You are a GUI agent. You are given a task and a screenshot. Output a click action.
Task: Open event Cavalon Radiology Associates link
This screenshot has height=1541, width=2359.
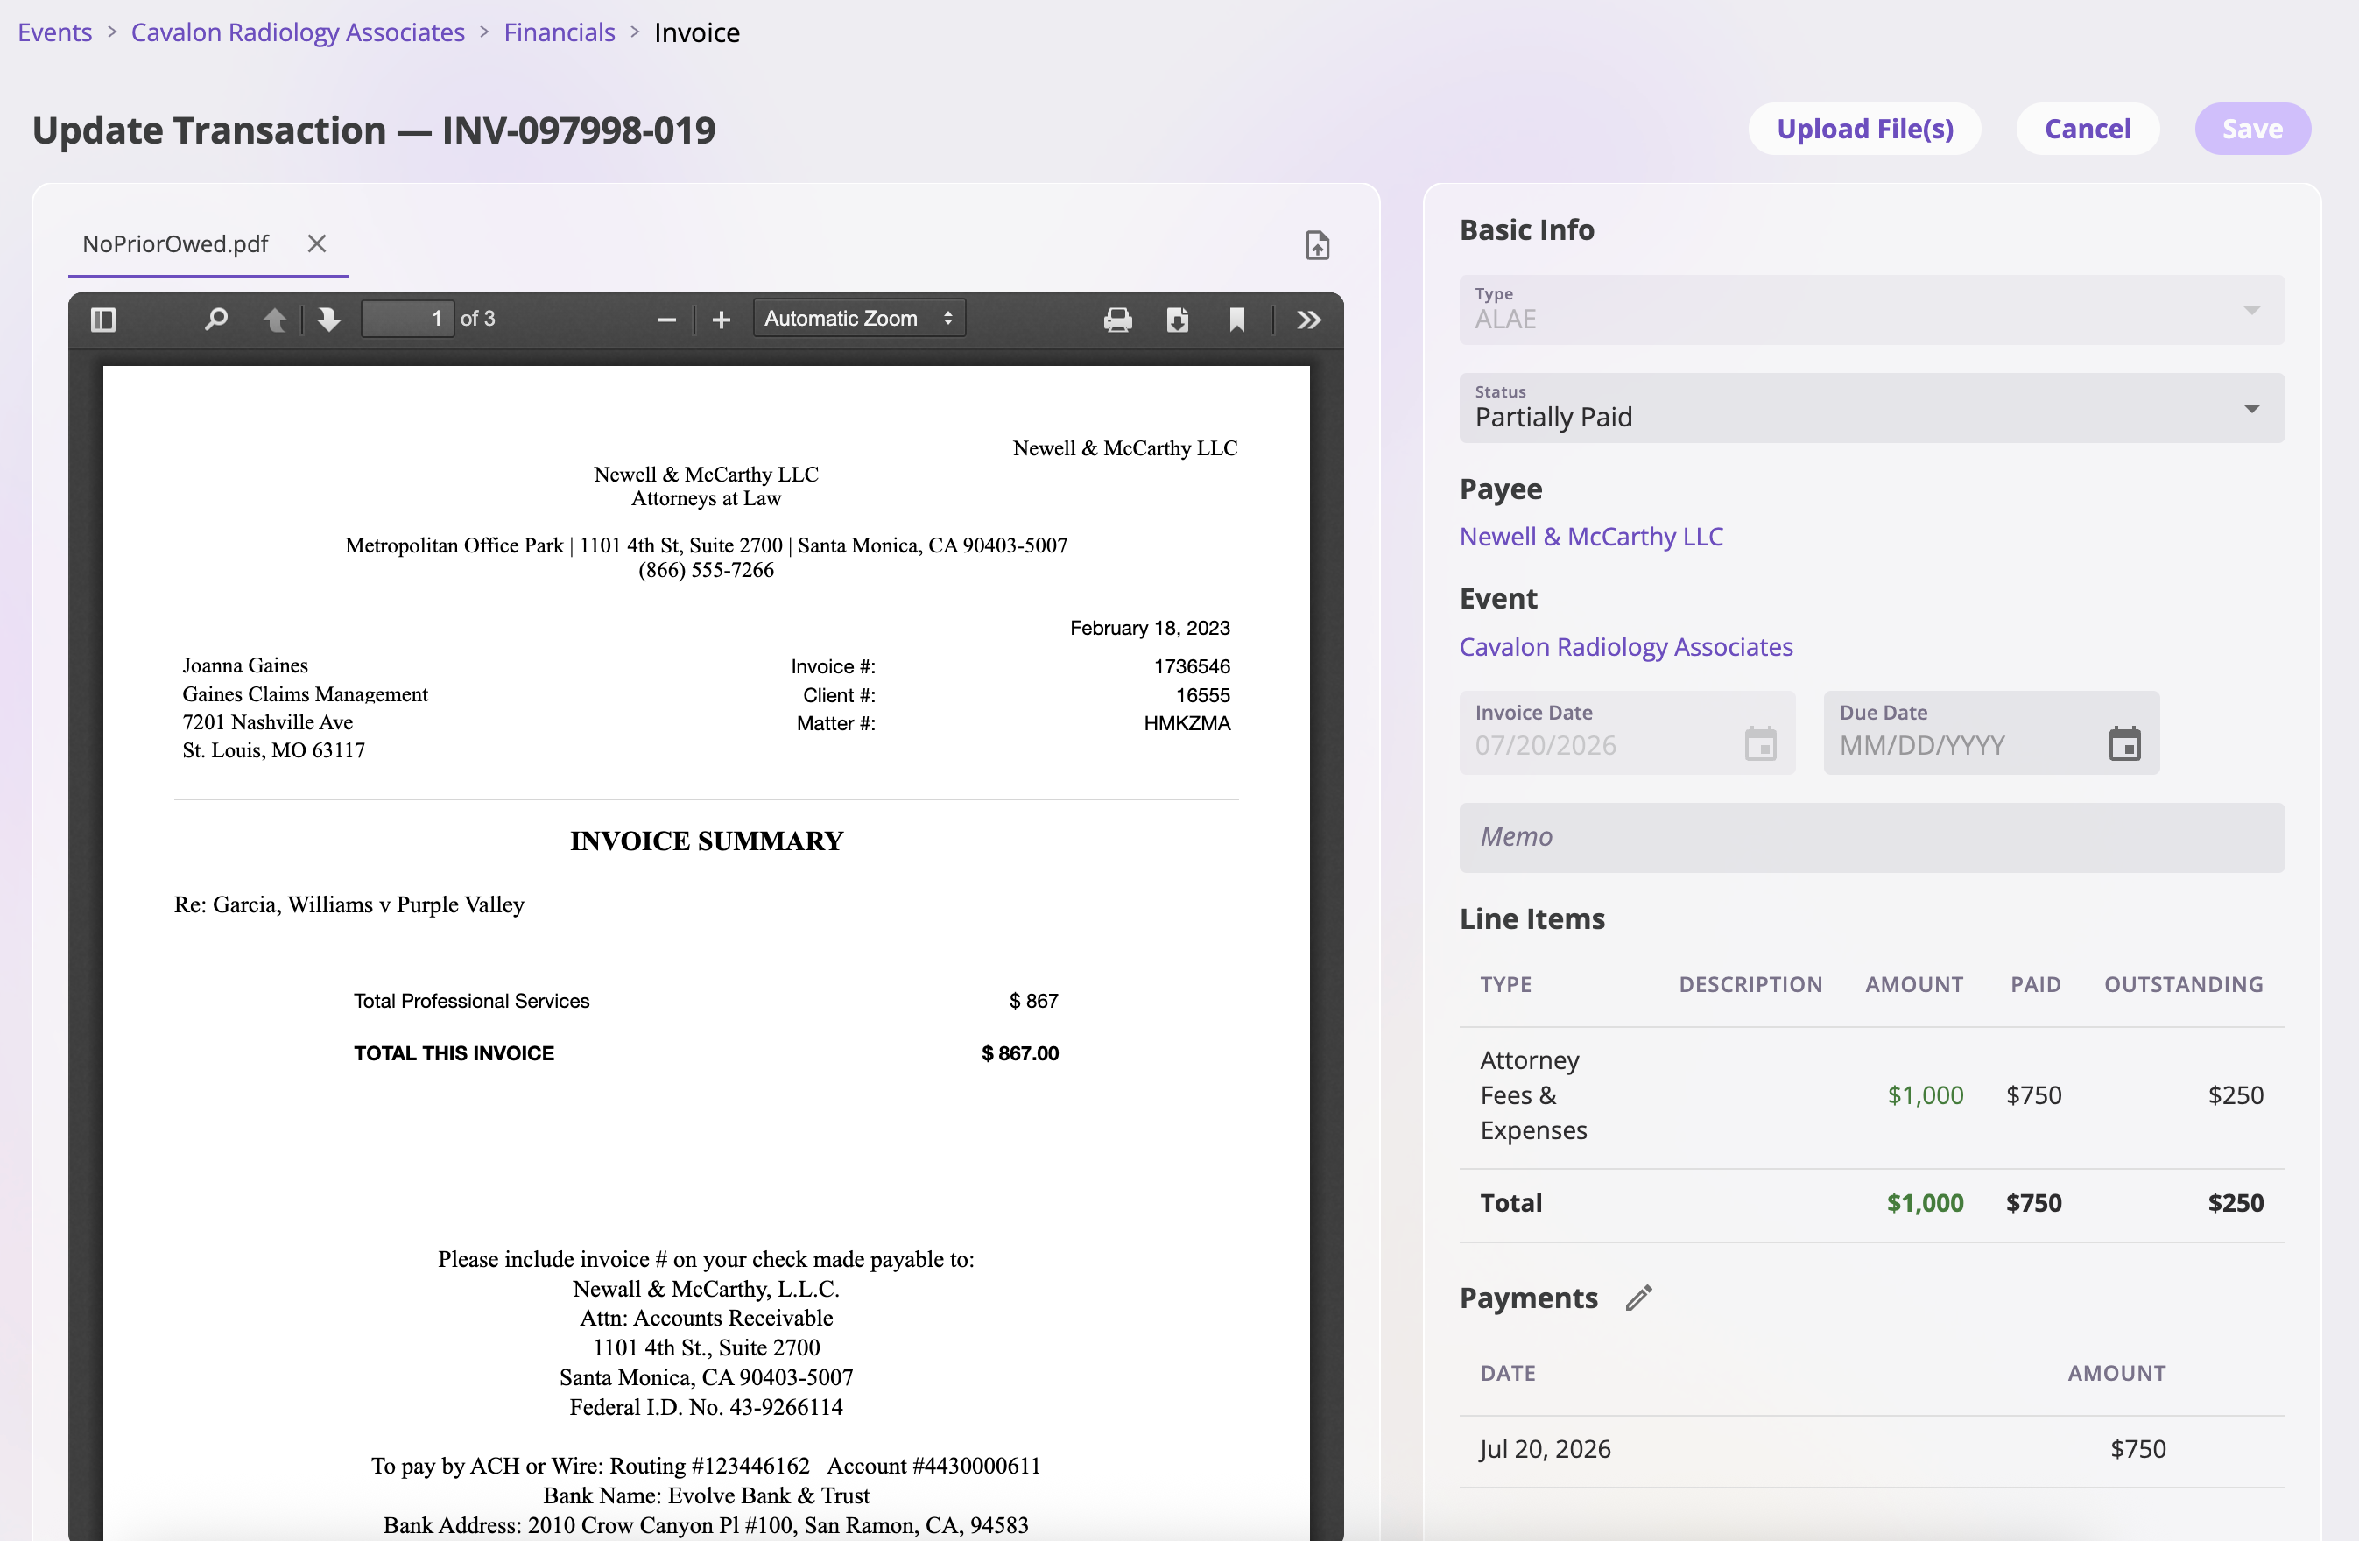coord(1625,646)
